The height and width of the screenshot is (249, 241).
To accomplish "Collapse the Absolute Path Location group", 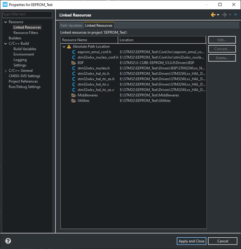I will point(64,47).
